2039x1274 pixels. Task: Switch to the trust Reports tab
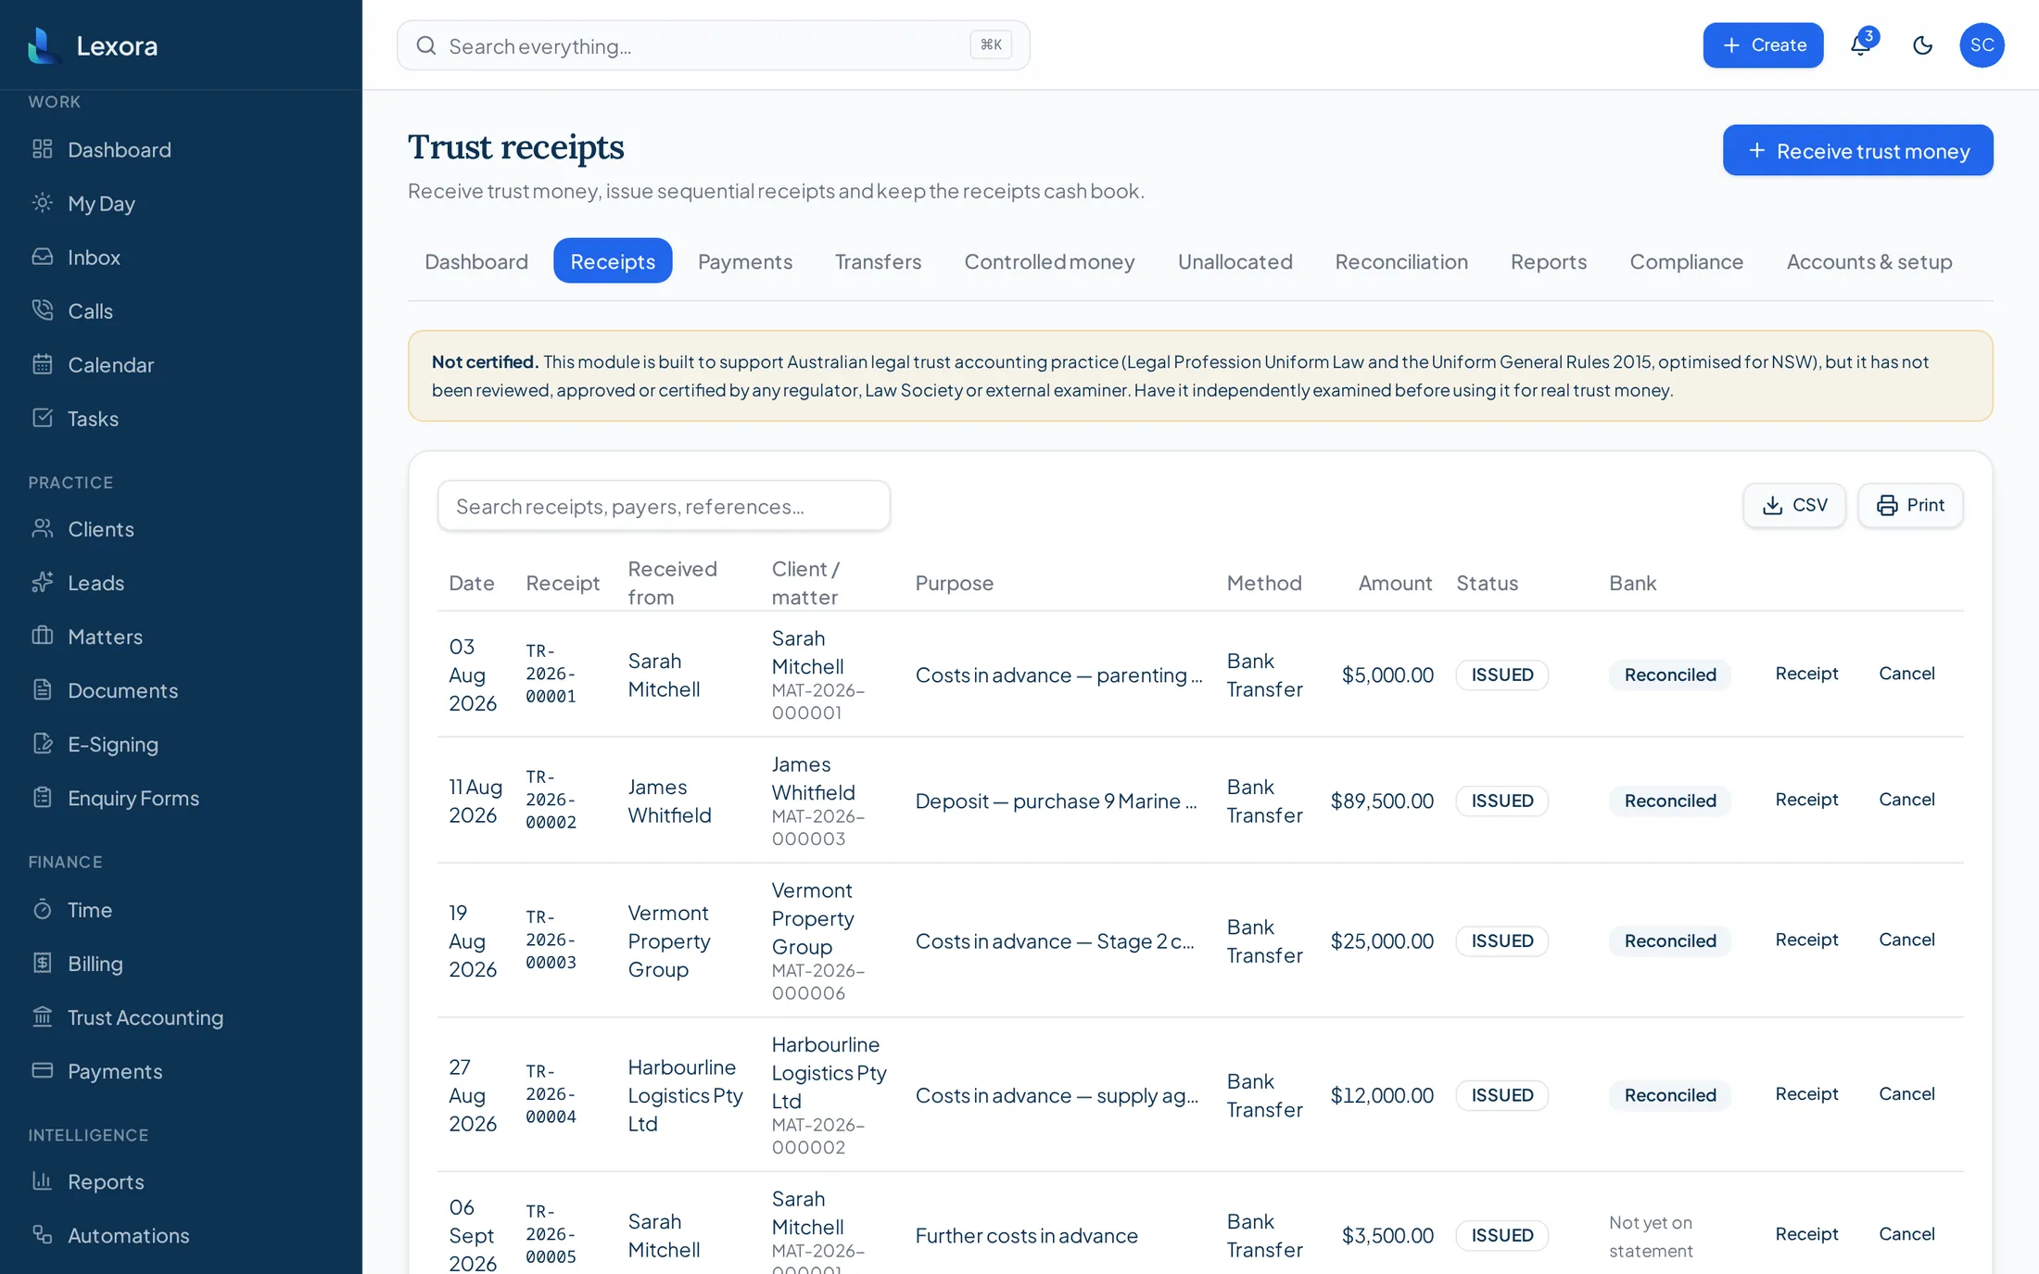[1549, 261]
